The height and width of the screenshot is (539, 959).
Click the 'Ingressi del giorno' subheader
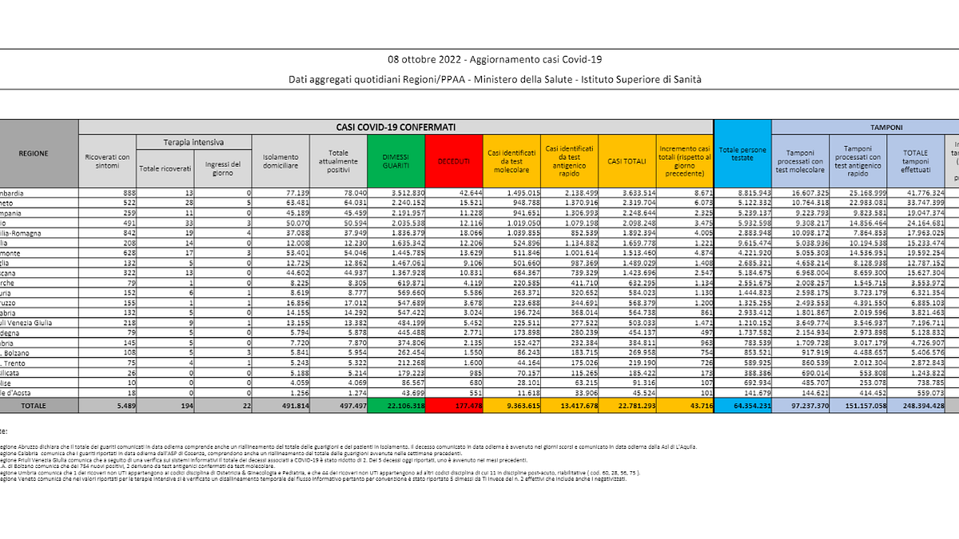click(x=224, y=168)
